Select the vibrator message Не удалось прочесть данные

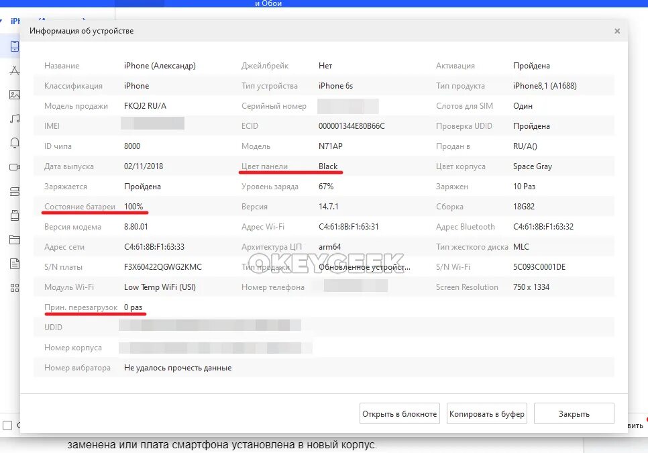coord(178,368)
